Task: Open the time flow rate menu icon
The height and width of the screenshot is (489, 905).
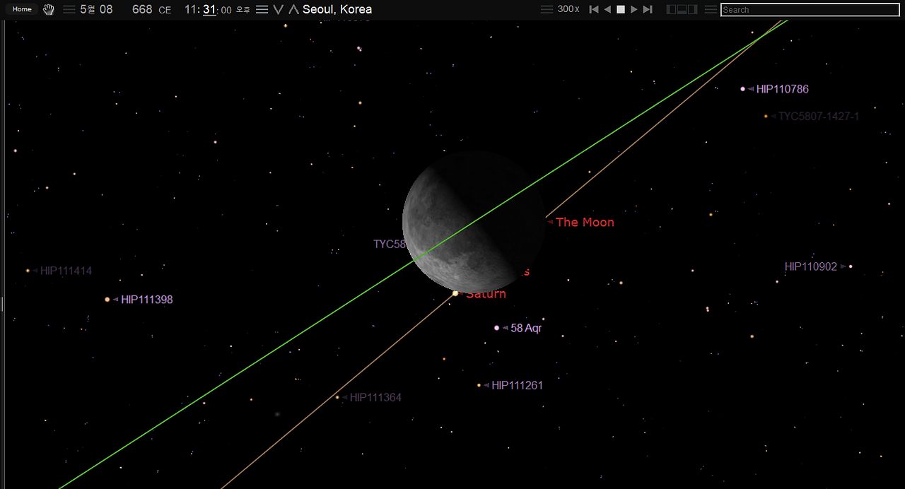Action: click(547, 9)
